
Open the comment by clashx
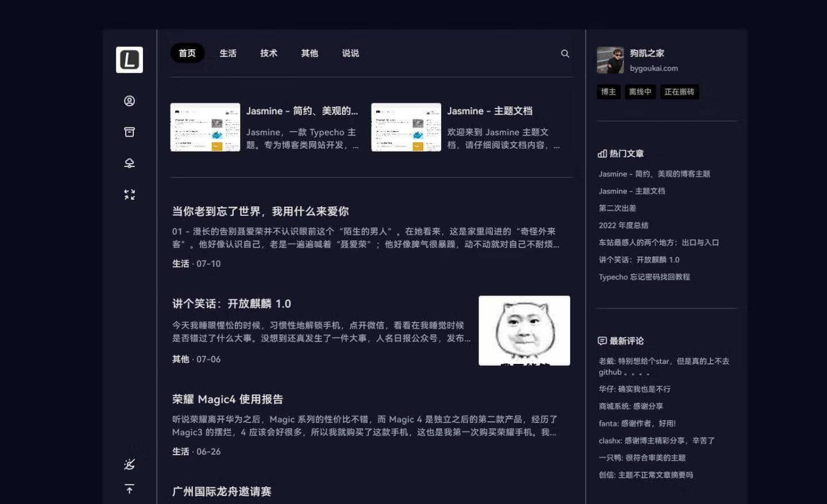(x=656, y=441)
